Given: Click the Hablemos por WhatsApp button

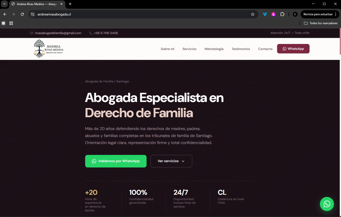Looking at the screenshot, I should pos(116,161).
